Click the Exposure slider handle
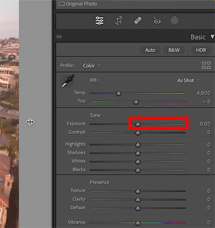 (138, 124)
